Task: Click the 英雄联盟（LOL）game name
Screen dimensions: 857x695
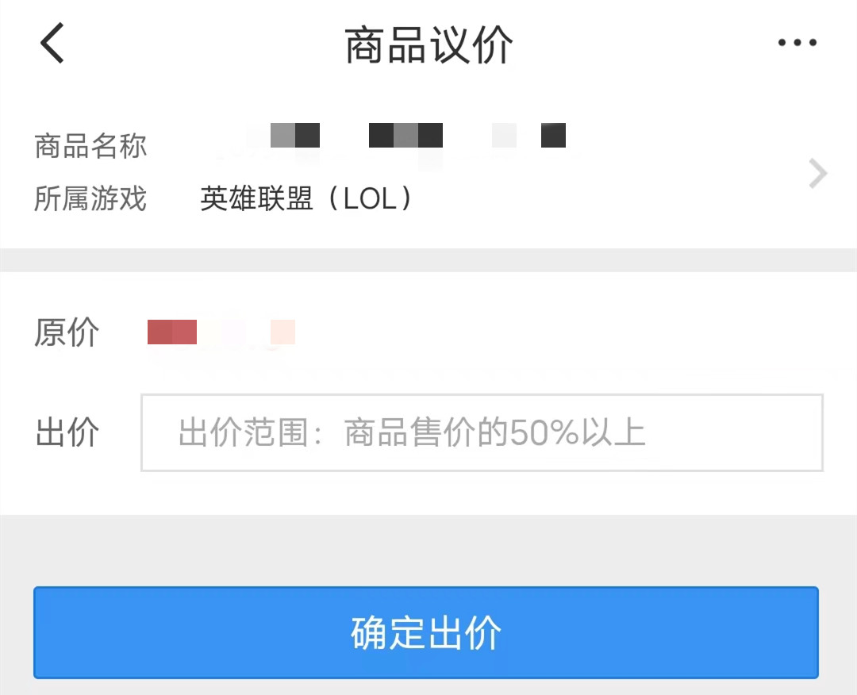Action: (306, 198)
